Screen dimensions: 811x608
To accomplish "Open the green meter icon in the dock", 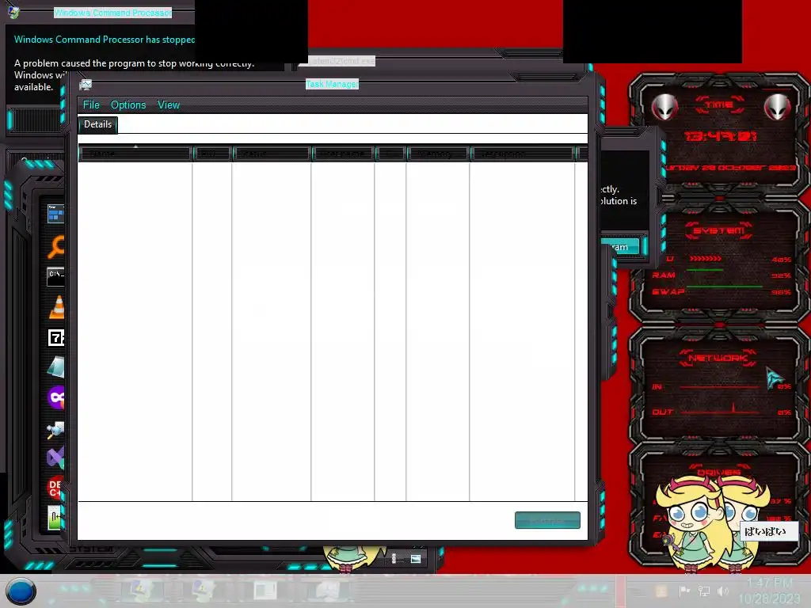I will point(55,518).
